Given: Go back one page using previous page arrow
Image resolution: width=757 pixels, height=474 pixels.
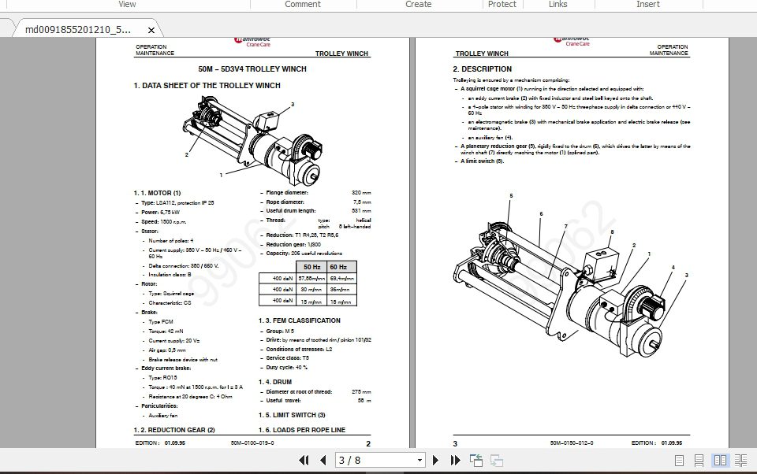Looking at the screenshot, I should pos(324,461).
